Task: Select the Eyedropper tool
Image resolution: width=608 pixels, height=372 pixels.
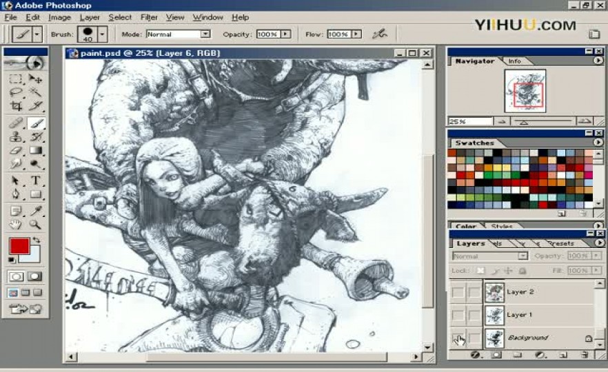Action: point(36,211)
